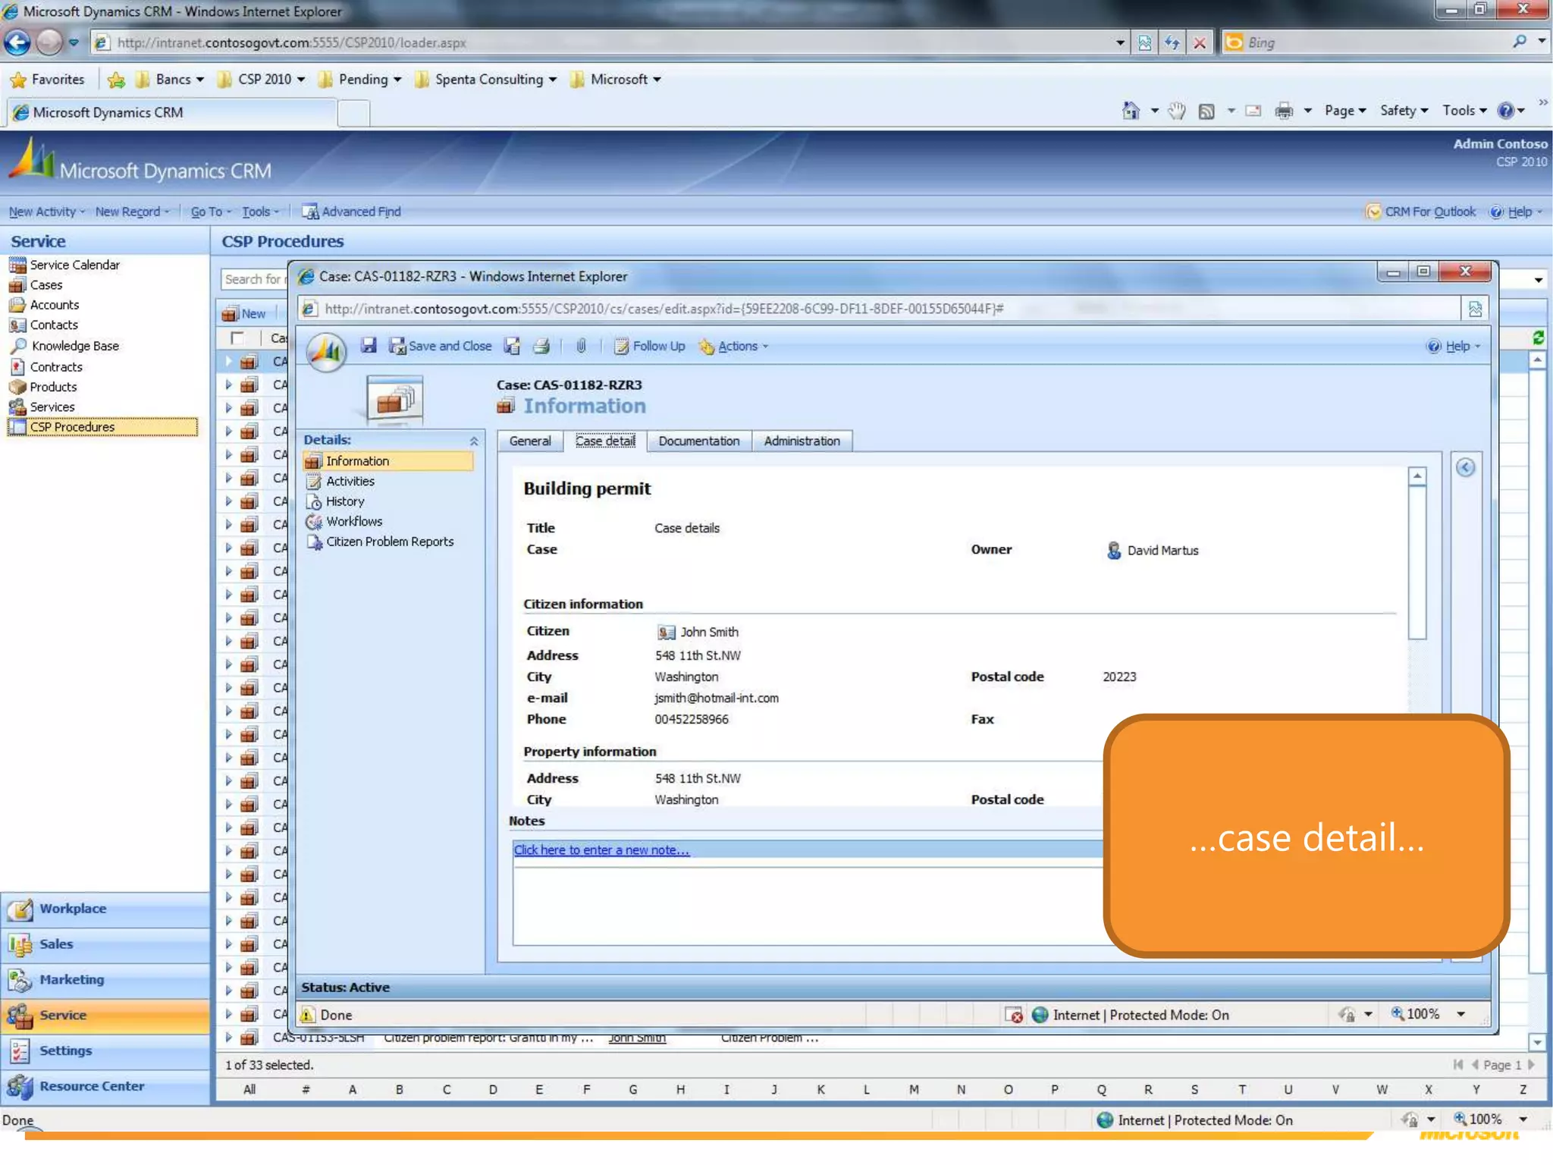Click the link to enter a new note
The image size is (1553, 1165).
tap(601, 850)
